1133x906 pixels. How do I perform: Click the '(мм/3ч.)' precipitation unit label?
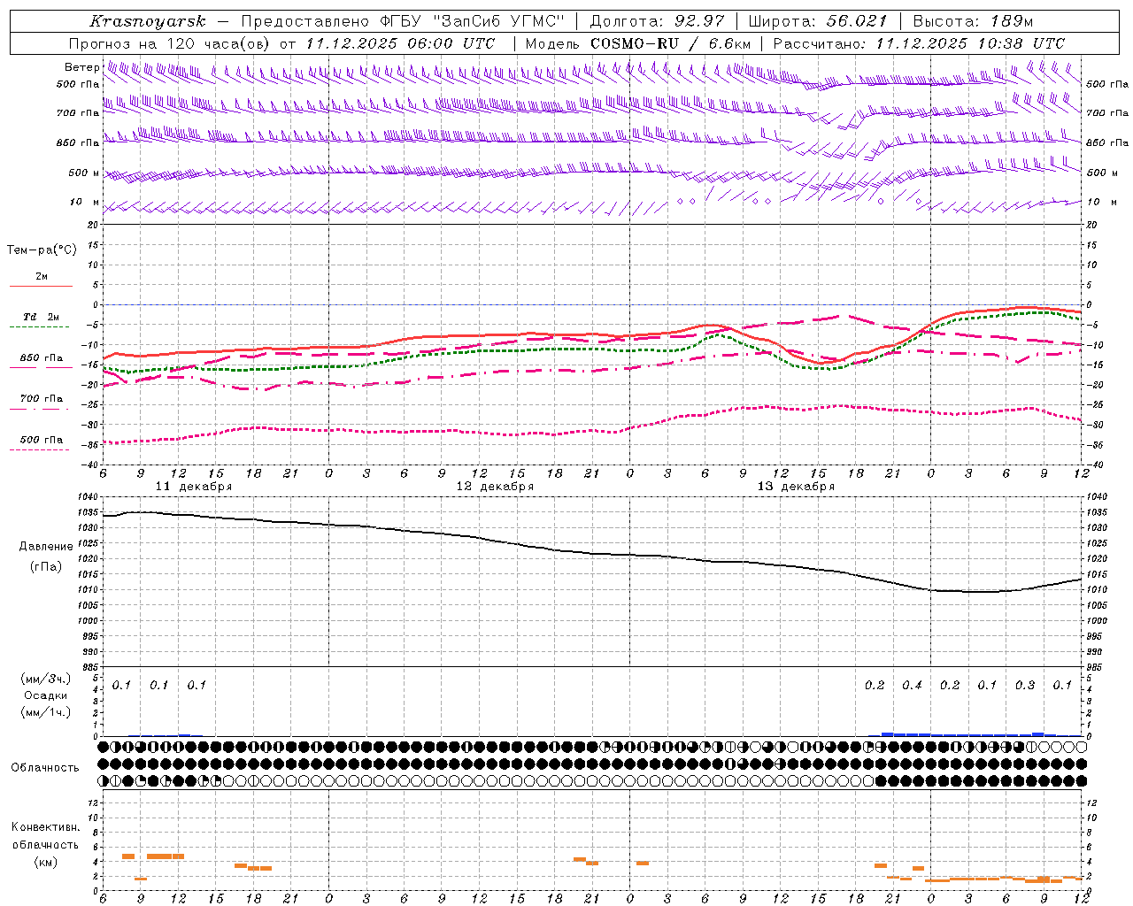point(45,679)
